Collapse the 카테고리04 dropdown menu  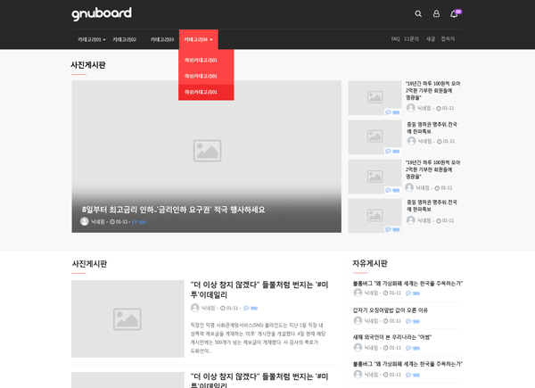[198, 39]
